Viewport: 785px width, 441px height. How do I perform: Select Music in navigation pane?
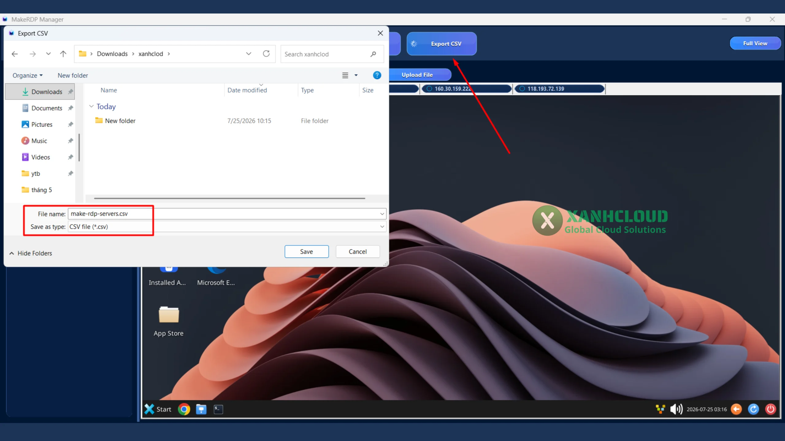coord(40,141)
